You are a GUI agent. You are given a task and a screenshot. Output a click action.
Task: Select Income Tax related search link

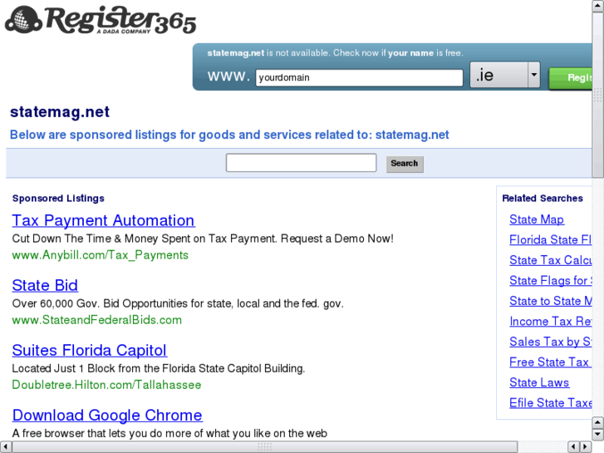[551, 321]
